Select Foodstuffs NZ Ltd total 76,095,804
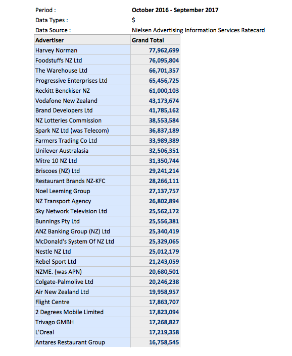The height and width of the screenshot is (356, 292). tap(155, 61)
